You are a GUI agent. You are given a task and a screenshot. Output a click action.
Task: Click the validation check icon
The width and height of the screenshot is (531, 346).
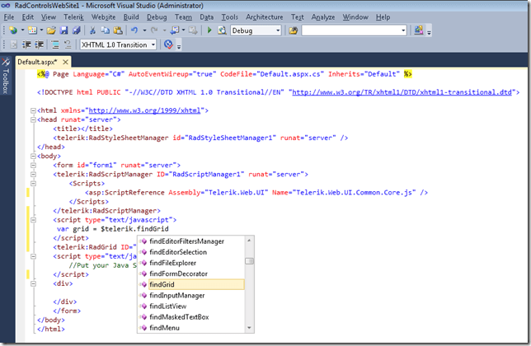click(168, 44)
